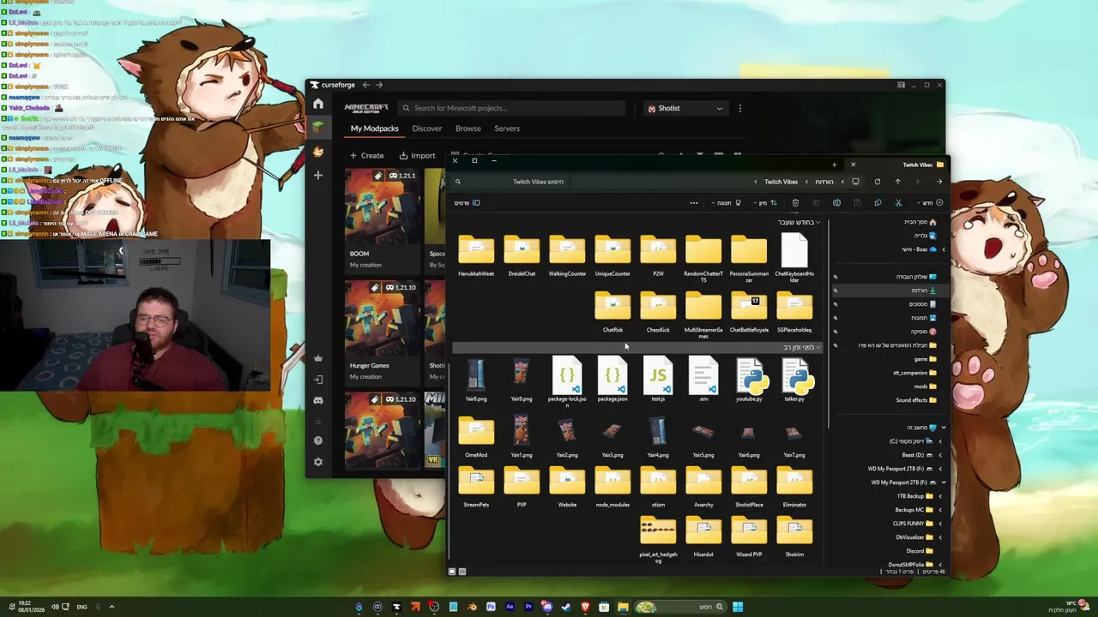Open the three-dot menu next to Shotist
1098x617 pixels.
click(739, 108)
